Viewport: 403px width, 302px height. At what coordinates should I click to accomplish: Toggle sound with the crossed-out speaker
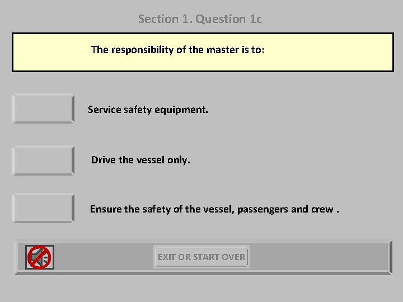click(x=39, y=257)
